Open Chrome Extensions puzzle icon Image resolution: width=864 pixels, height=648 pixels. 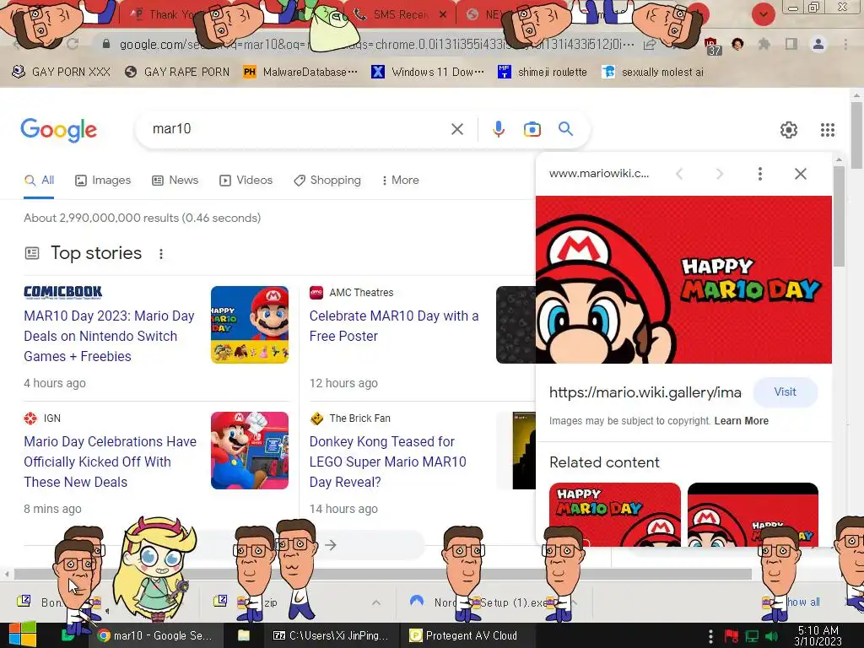(x=764, y=44)
